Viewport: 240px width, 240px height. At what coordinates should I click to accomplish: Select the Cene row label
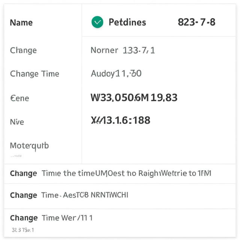pyautogui.click(x=19, y=98)
